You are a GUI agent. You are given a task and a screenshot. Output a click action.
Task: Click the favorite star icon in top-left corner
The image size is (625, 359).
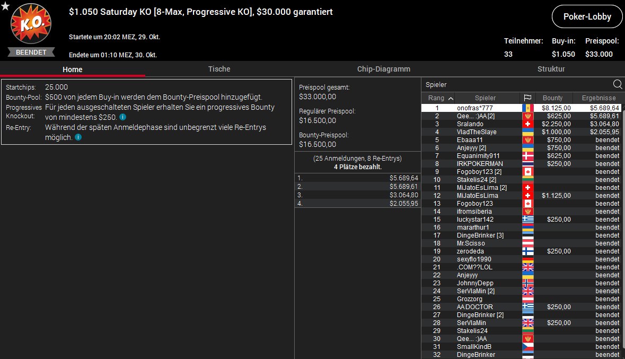(x=5, y=6)
